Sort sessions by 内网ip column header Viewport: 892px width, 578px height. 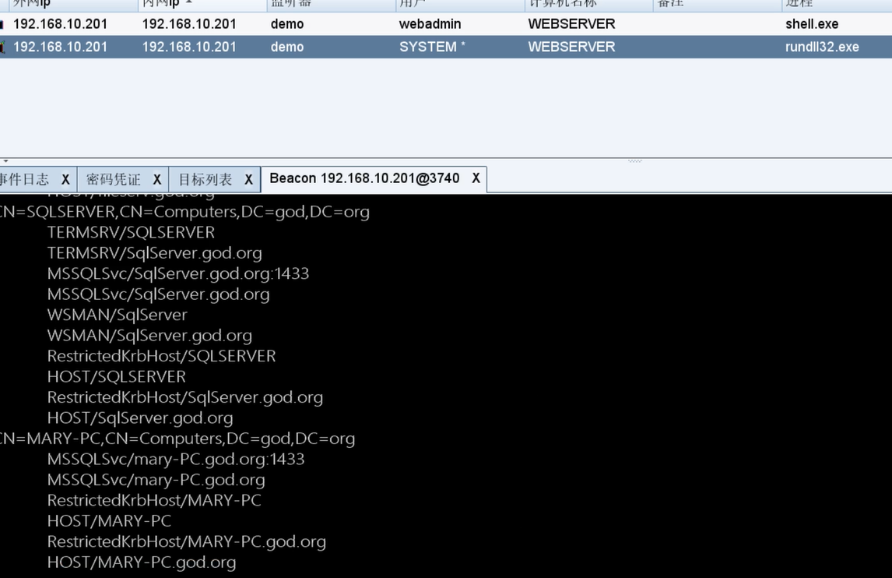[167, 4]
